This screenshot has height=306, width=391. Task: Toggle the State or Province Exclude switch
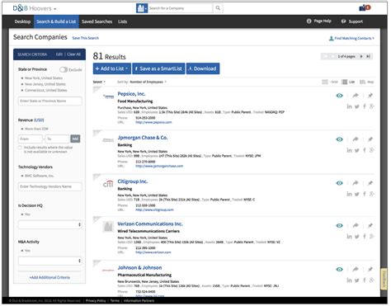pos(64,69)
